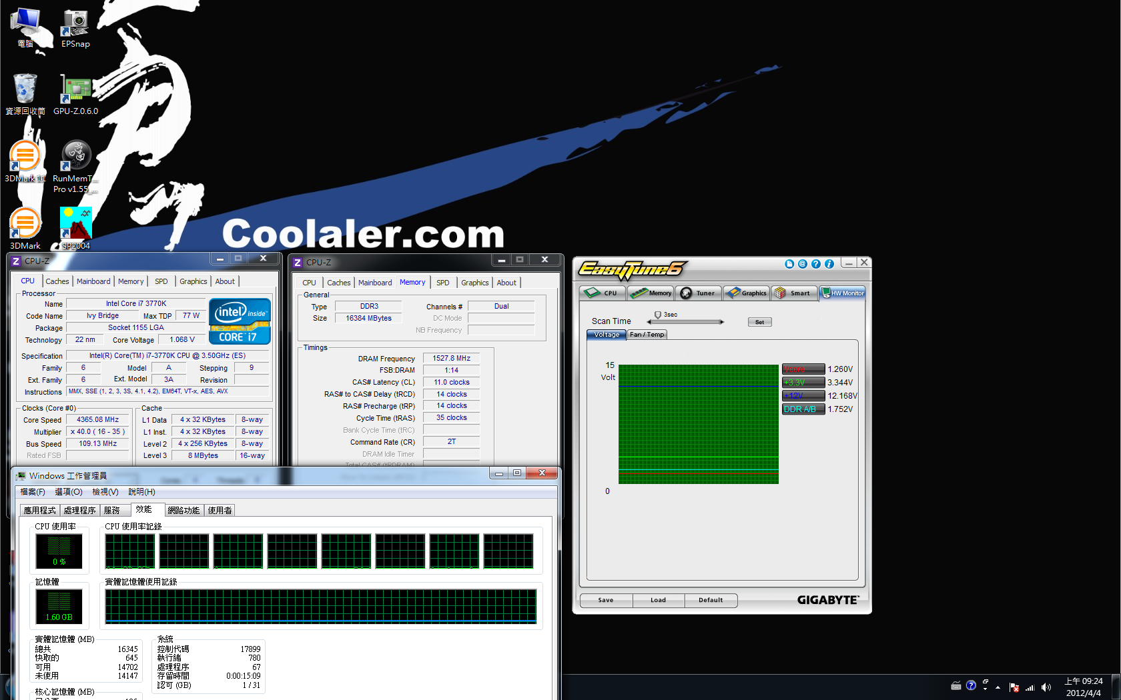
Task: Open SPD tab in left CPU-Z window
Action: 161,281
